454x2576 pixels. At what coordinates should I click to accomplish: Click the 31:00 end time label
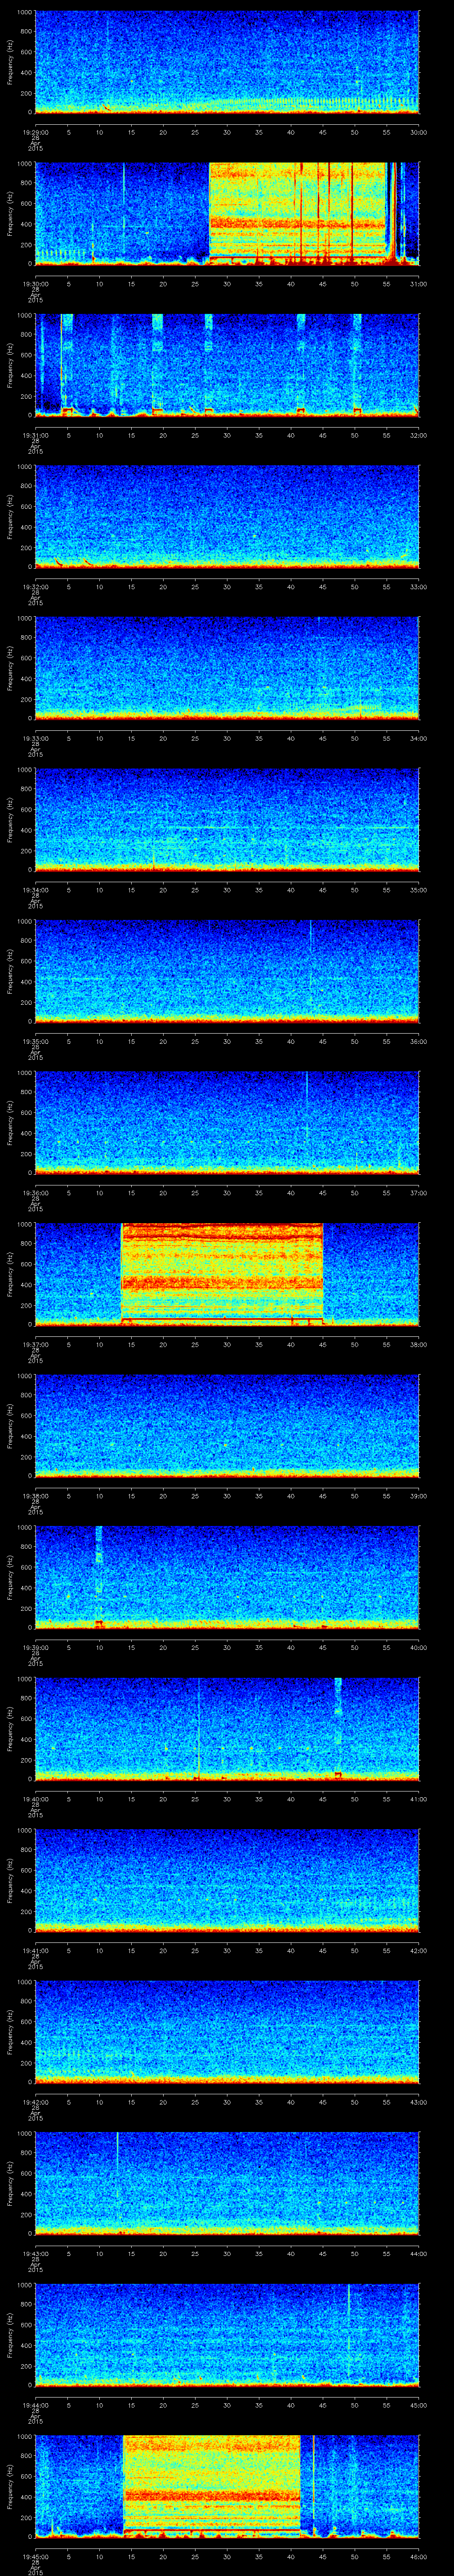tap(418, 283)
